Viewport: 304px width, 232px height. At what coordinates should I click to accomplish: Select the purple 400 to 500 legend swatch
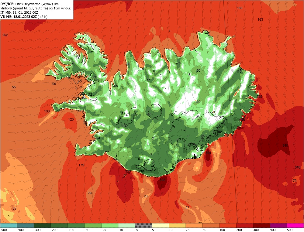click(x=278, y=225)
